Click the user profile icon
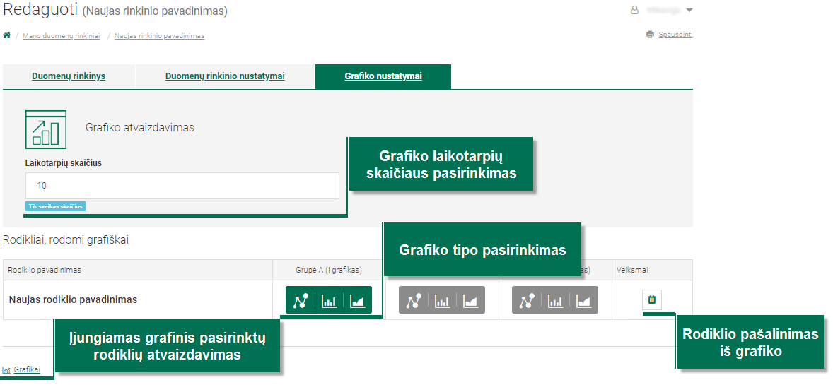 (634, 10)
